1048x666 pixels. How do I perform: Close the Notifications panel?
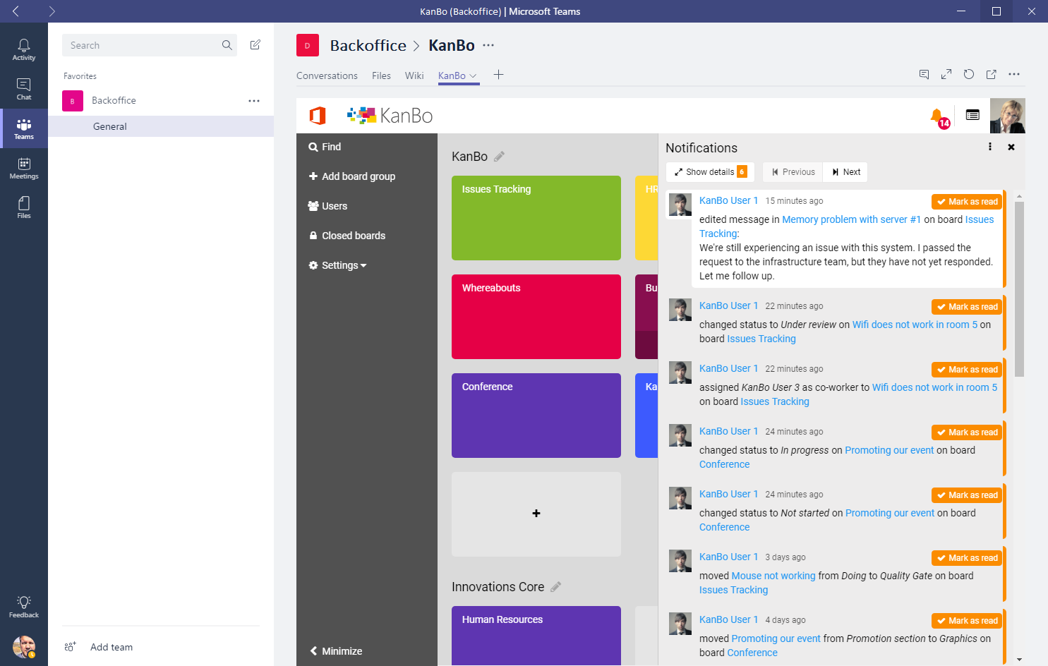pyautogui.click(x=1011, y=147)
